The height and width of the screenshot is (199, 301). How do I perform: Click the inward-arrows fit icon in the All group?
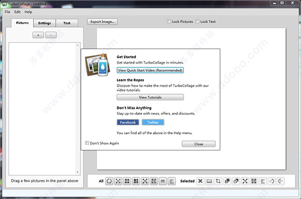point(145,181)
